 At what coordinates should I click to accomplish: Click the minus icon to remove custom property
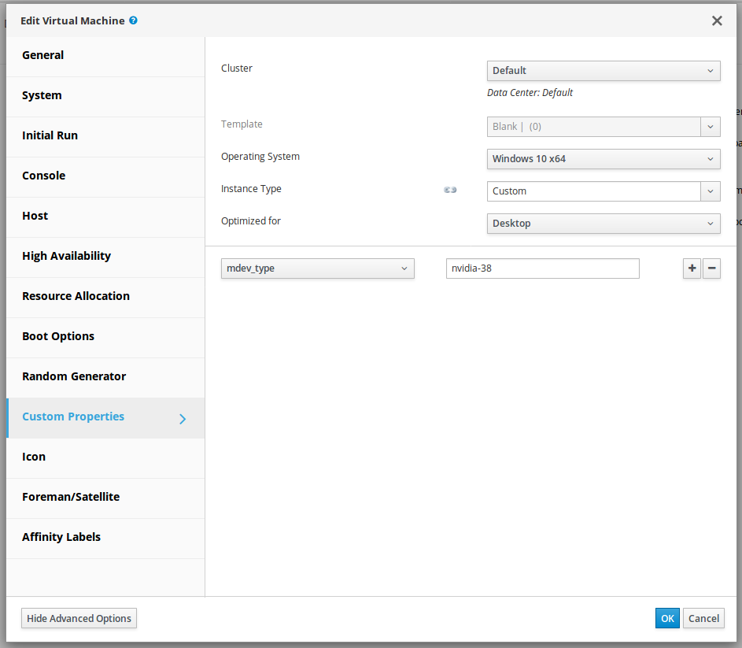coord(711,268)
